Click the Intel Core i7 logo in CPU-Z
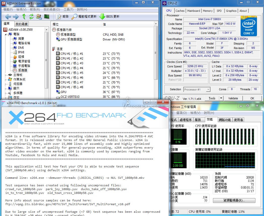The width and height of the screenshot is (264, 216). 249,26
